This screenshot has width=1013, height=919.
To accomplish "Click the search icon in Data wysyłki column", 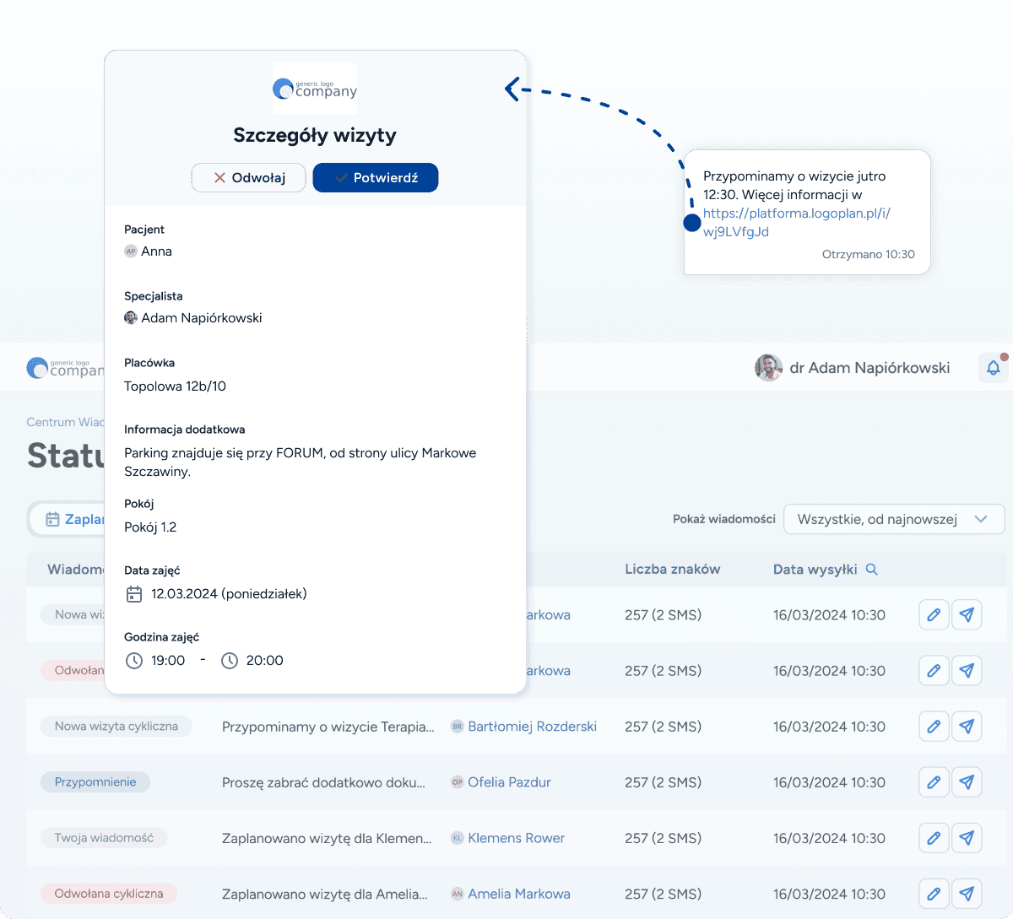I will pyautogui.click(x=872, y=569).
